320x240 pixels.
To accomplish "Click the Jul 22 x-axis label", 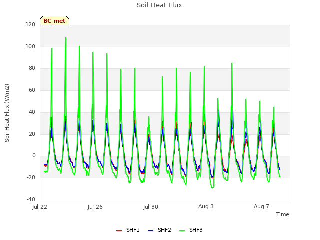I will pyautogui.click(x=40, y=207).
